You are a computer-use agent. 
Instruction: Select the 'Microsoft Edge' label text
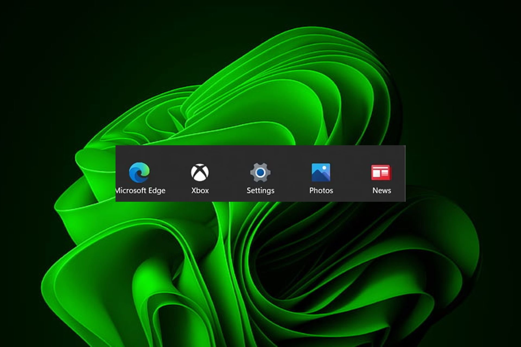coord(141,191)
